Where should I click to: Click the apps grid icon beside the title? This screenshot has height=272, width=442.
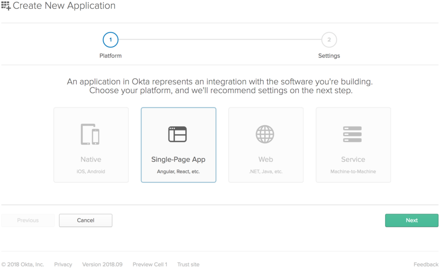point(6,6)
